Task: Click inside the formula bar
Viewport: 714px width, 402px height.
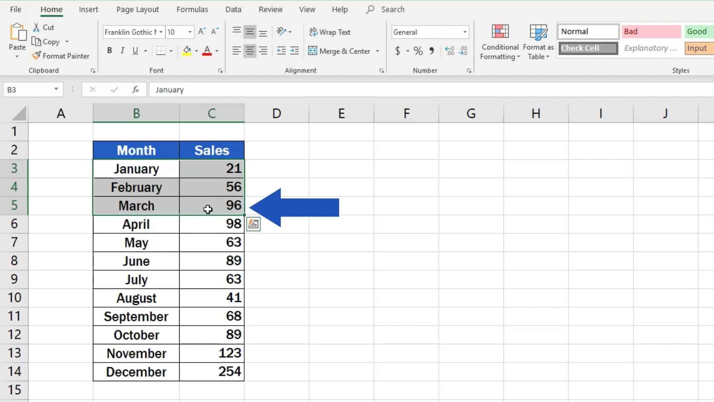Action: pos(260,90)
